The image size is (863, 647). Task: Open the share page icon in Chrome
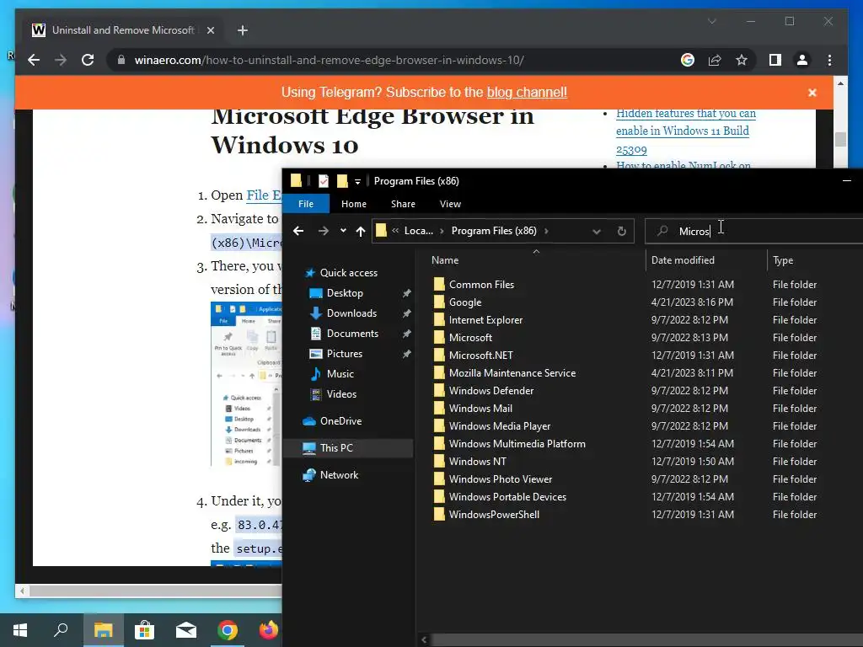pyautogui.click(x=715, y=60)
